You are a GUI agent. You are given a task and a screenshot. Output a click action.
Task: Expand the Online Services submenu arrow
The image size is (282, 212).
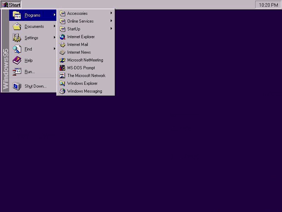(111, 21)
